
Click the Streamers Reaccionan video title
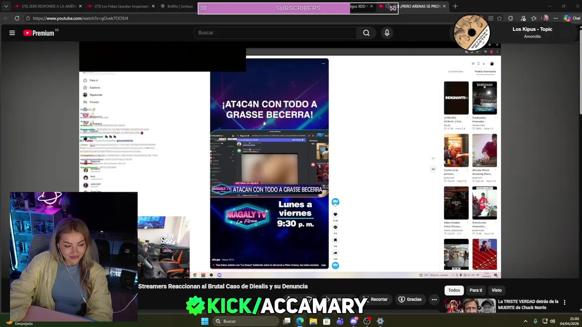click(x=223, y=286)
